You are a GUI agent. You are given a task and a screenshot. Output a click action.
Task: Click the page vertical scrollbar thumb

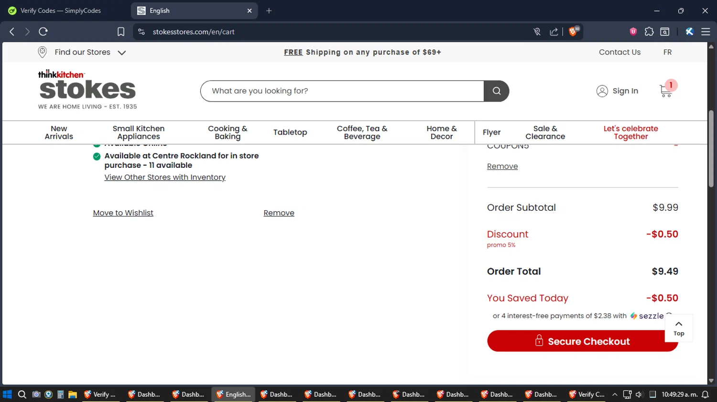711,148
